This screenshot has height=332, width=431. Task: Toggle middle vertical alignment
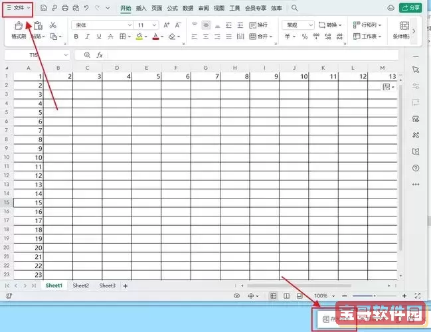(x=206, y=25)
